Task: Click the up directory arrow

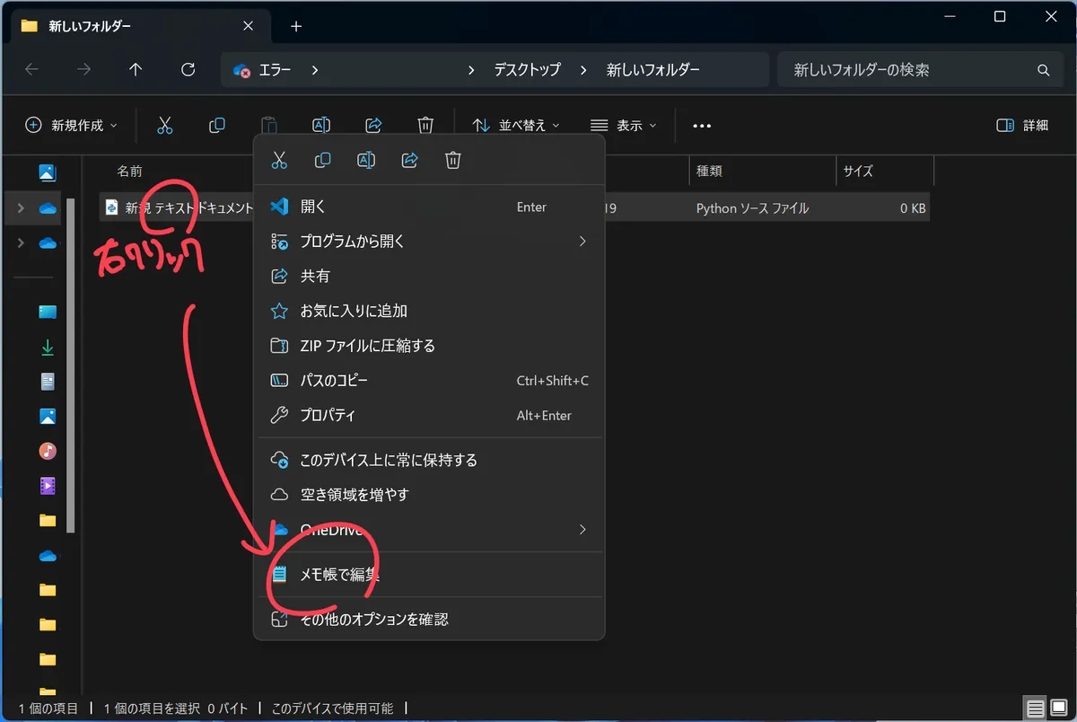Action: point(136,69)
